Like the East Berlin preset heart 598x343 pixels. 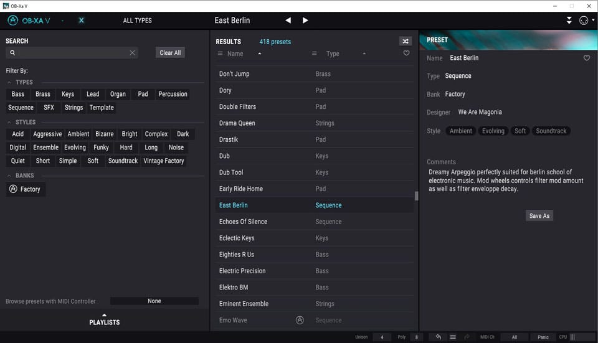coord(587,58)
